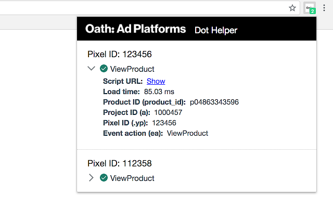Screen dimensions: 333x208
Task: Click the Project ID value 1000457
Action: (x=168, y=112)
